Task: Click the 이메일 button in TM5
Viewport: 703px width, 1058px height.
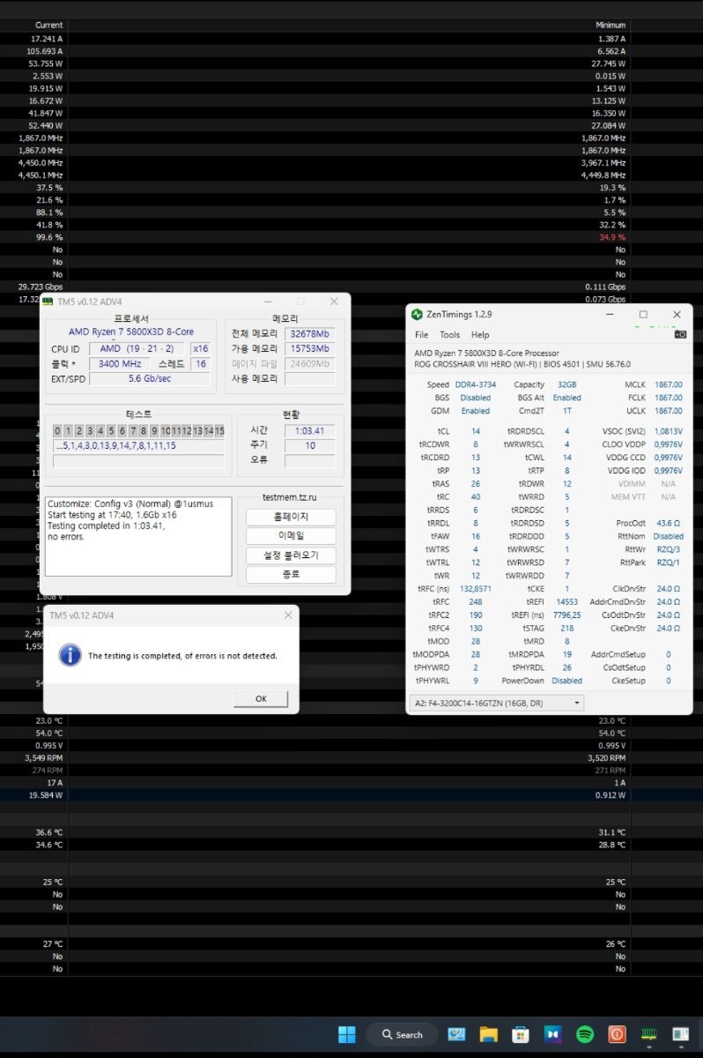Action: [291, 536]
